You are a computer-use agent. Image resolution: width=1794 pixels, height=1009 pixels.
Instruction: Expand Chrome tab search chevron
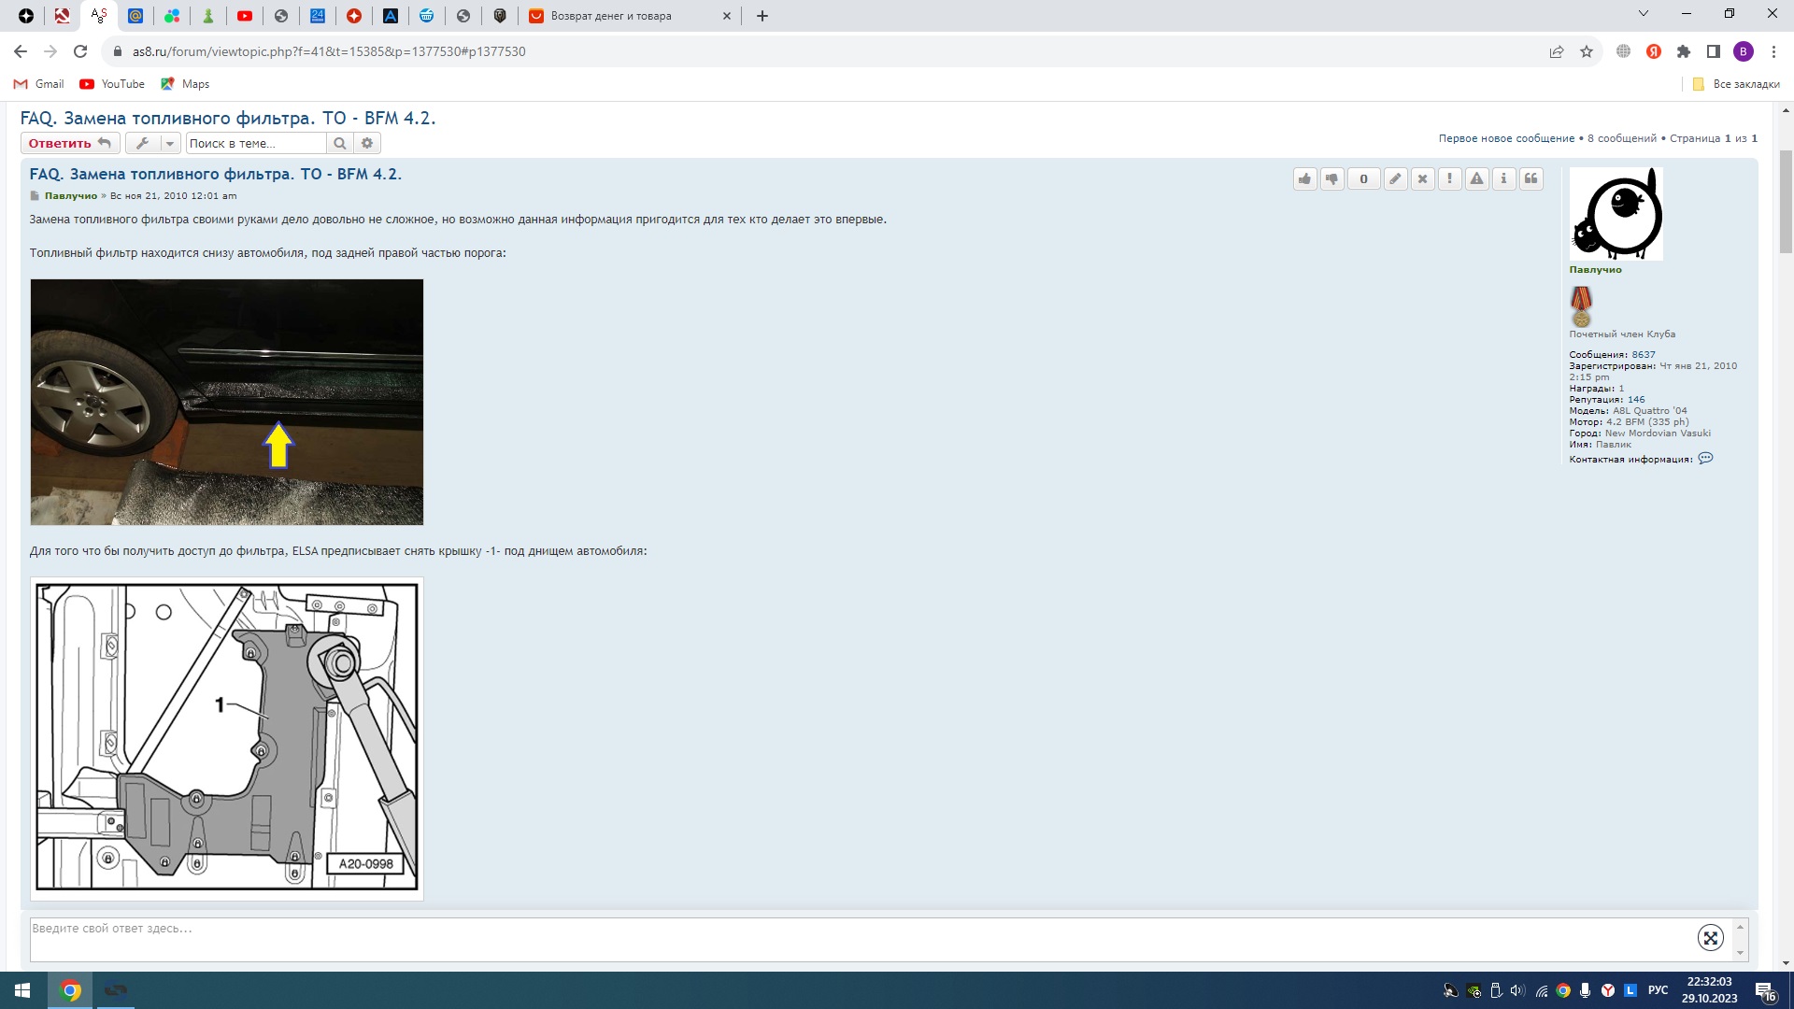(1644, 14)
